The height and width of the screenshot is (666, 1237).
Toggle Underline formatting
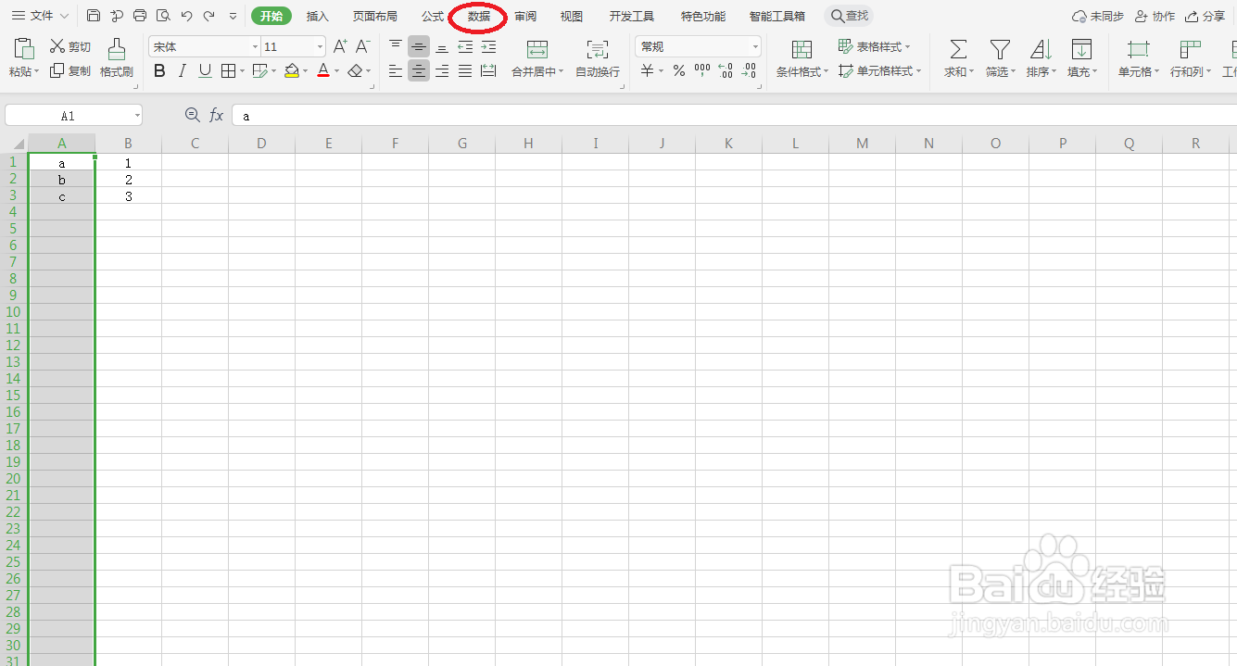click(205, 71)
